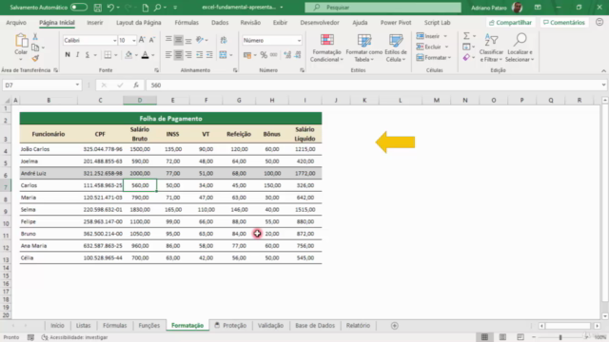Click the Inserir cells button
609x342 pixels.
coord(431,36)
